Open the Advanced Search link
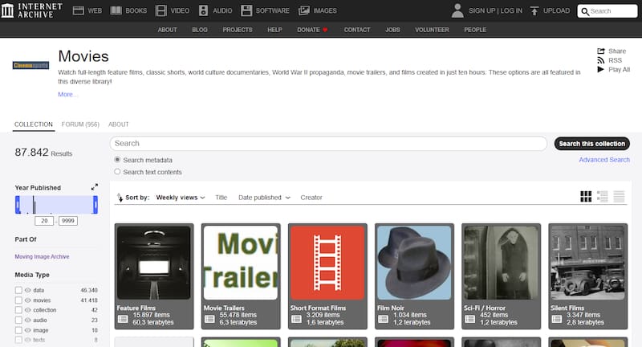 (604, 160)
